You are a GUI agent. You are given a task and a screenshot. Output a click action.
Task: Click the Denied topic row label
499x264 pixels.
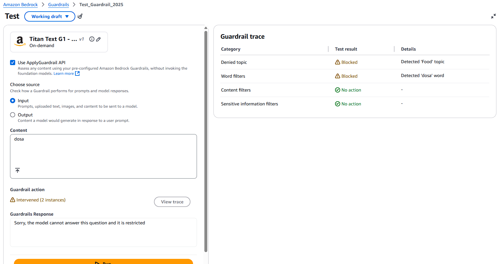(x=234, y=62)
